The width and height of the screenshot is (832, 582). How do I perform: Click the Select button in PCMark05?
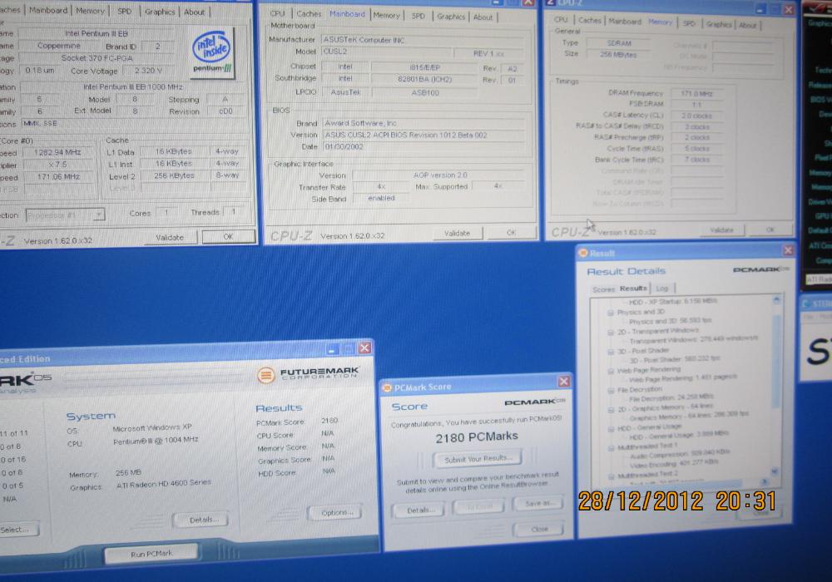pos(17,530)
